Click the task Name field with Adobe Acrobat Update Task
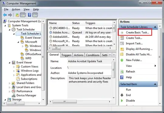 coord(90,61)
